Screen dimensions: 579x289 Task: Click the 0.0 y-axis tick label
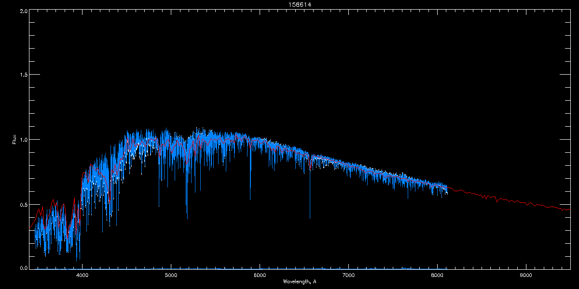tap(22, 268)
